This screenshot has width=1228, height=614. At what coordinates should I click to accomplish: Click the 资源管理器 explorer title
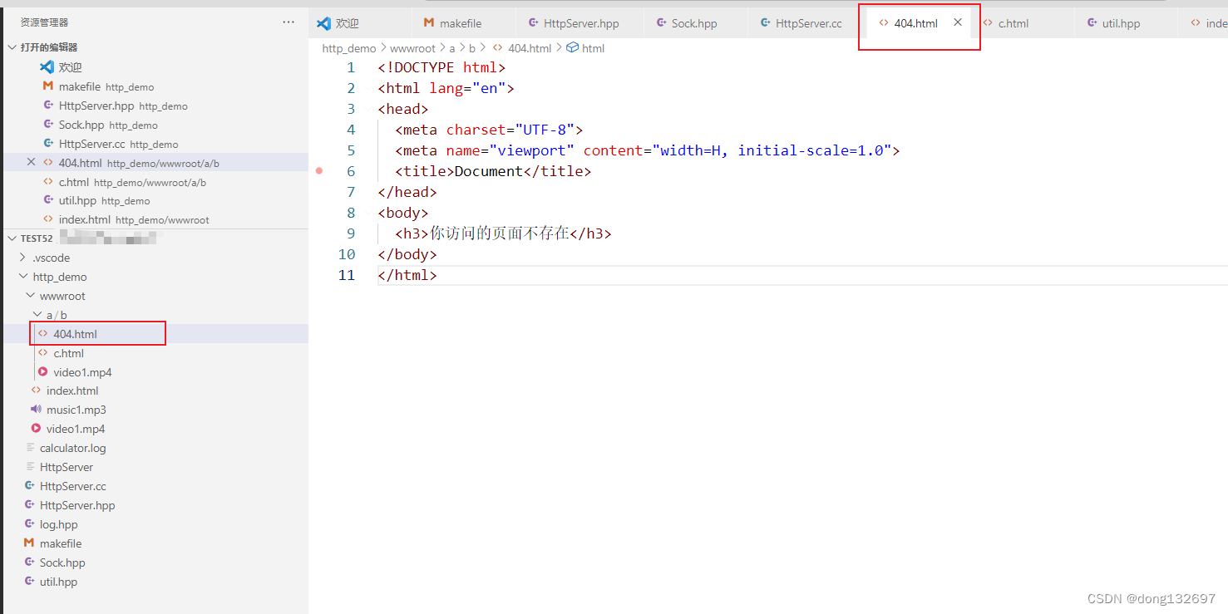click(45, 22)
